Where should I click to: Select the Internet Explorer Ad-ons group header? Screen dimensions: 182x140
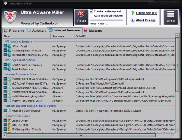tap(21, 74)
